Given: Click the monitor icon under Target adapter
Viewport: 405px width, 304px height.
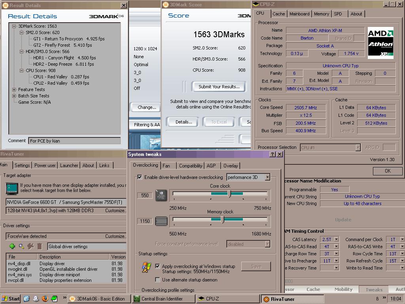Looking at the screenshot, I should point(11,188).
